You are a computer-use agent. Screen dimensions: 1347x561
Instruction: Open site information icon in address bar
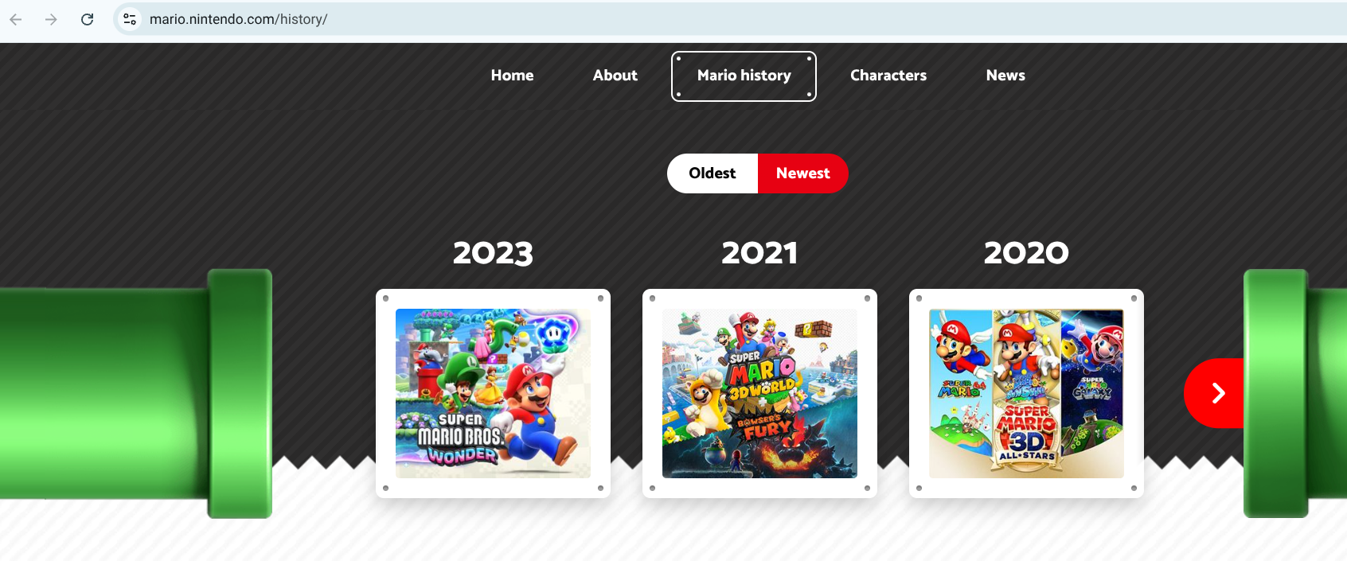click(x=130, y=19)
